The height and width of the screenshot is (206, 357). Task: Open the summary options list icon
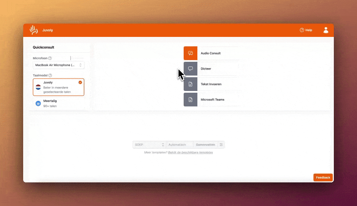[221, 145]
